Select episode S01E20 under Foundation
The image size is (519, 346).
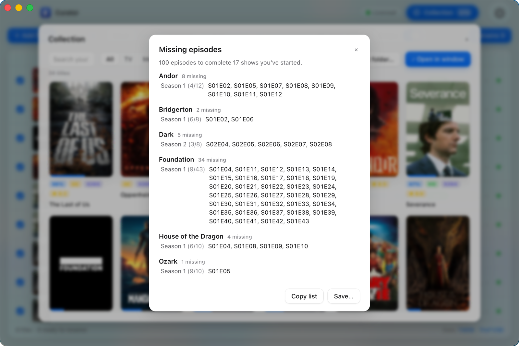point(221,187)
